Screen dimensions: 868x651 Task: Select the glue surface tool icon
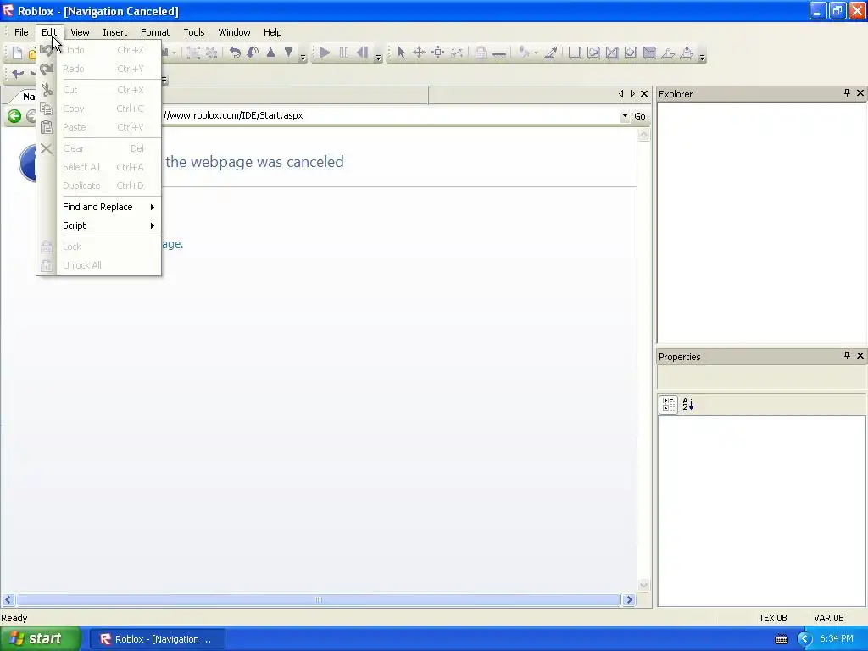click(x=593, y=53)
